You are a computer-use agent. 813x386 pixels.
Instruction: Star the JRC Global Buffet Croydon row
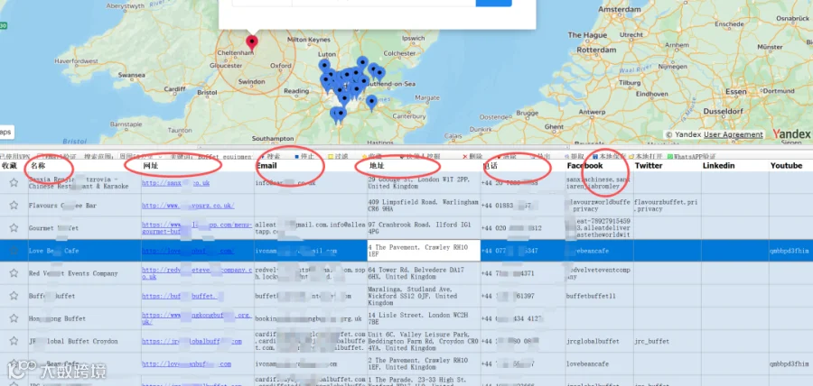(x=14, y=341)
